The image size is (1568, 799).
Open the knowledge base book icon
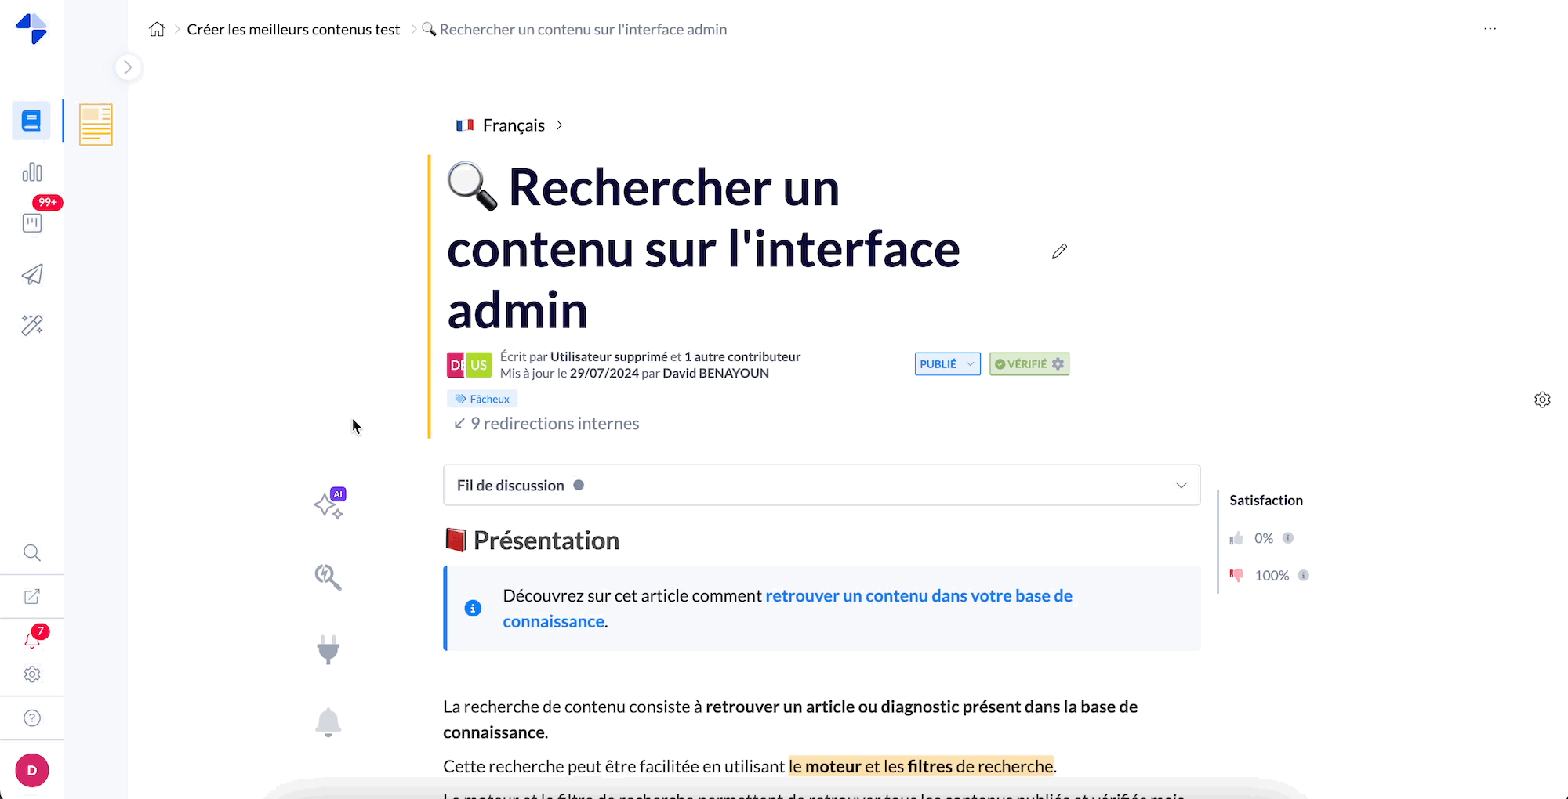(x=31, y=121)
